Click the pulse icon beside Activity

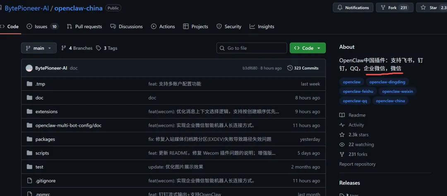pyautogui.click(x=342, y=125)
